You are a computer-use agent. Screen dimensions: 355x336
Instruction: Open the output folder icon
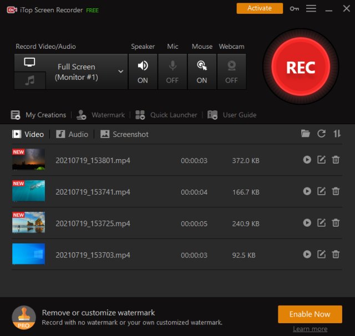tap(306, 134)
